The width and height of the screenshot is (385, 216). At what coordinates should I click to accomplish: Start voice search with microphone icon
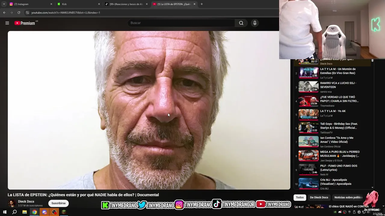(x=255, y=23)
